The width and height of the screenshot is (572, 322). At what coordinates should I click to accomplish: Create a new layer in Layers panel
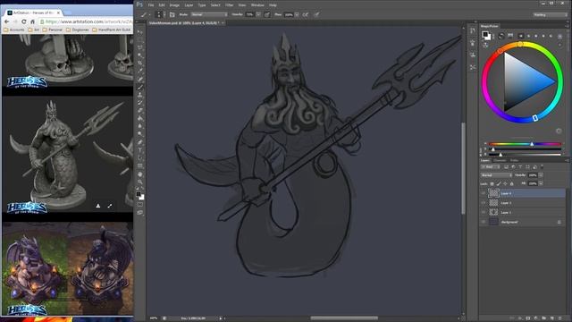pos(552,318)
